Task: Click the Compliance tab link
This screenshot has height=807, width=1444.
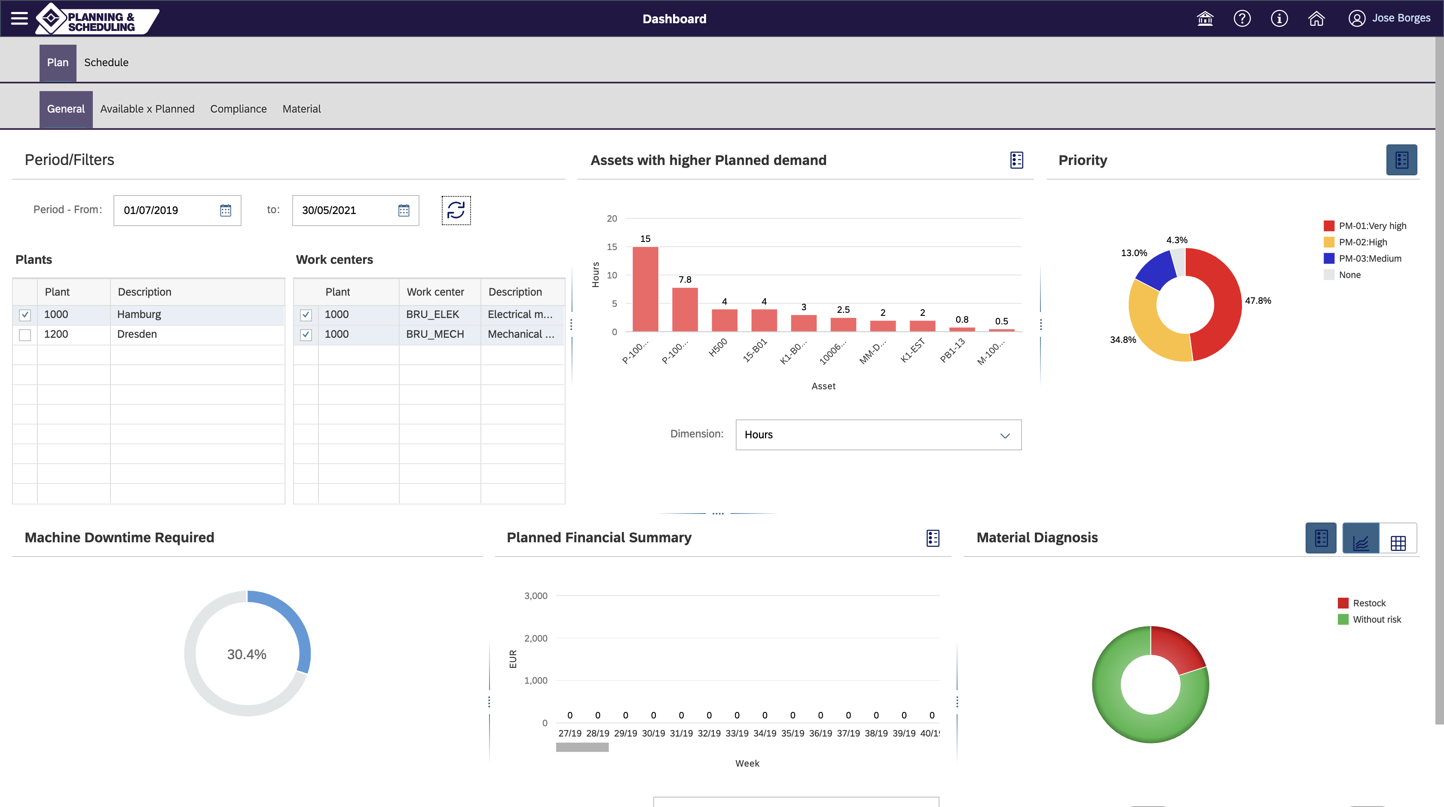Action: pyautogui.click(x=238, y=109)
